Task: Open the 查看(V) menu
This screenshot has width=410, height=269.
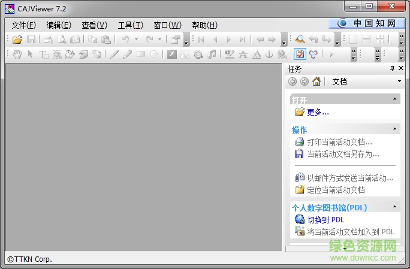Action: (94, 25)
